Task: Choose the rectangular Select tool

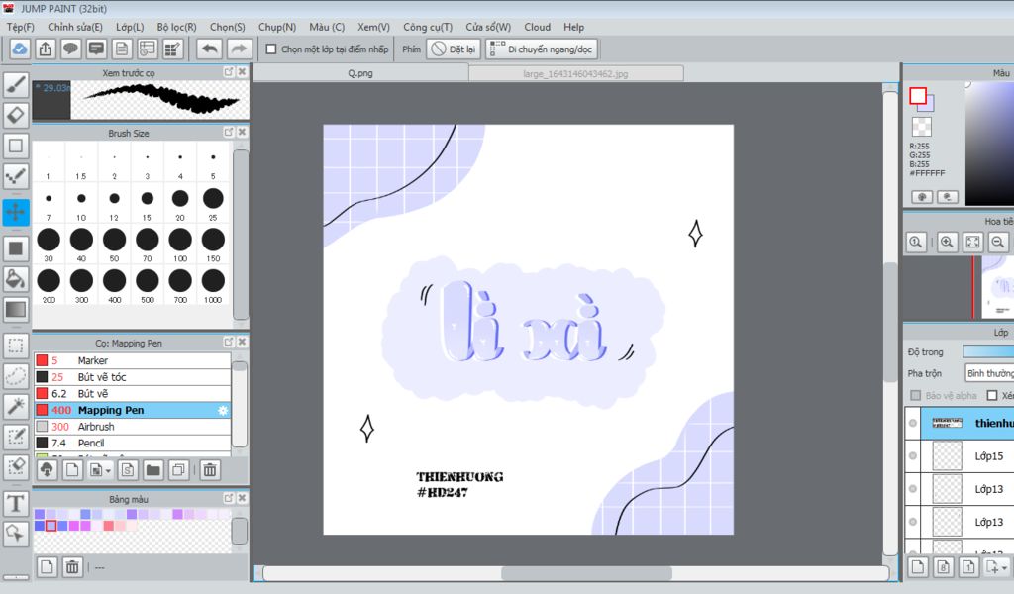Action: pyautogui.click(x=16, y=346)
